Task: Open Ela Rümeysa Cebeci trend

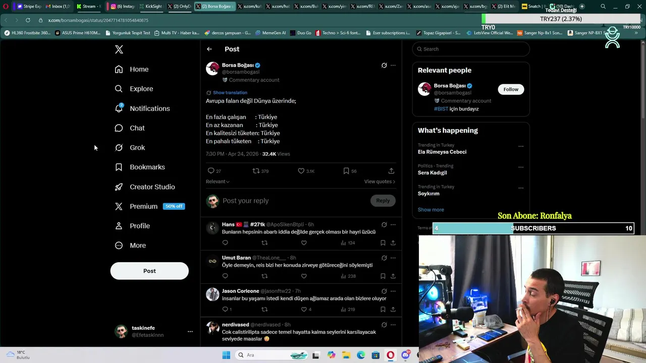Action: point(442,152)
